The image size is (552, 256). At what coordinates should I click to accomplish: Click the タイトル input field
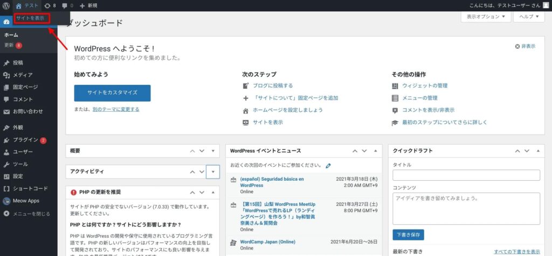[466, 175]
